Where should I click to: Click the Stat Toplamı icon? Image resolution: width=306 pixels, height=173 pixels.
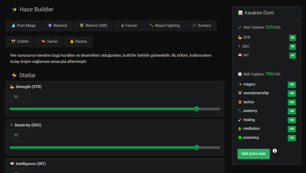tap(240, 27)
